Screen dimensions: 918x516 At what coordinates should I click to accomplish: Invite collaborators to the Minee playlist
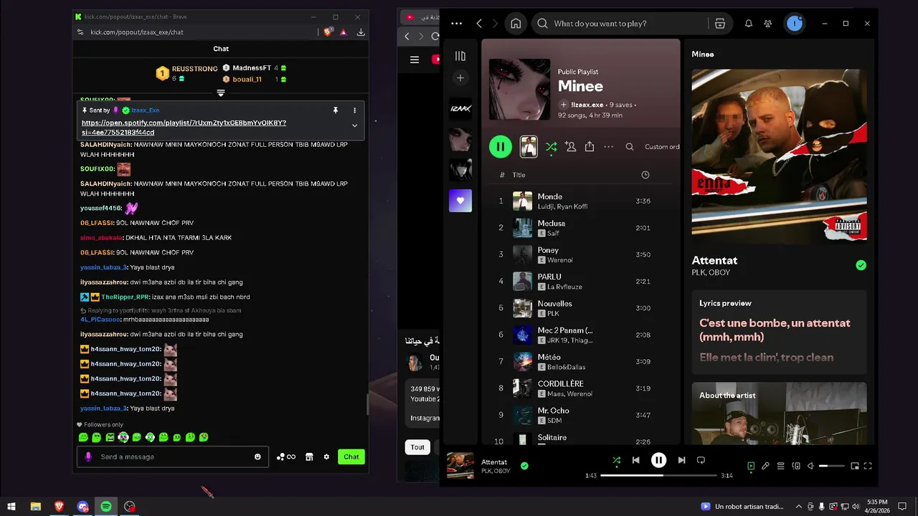[x=570, y=147]
